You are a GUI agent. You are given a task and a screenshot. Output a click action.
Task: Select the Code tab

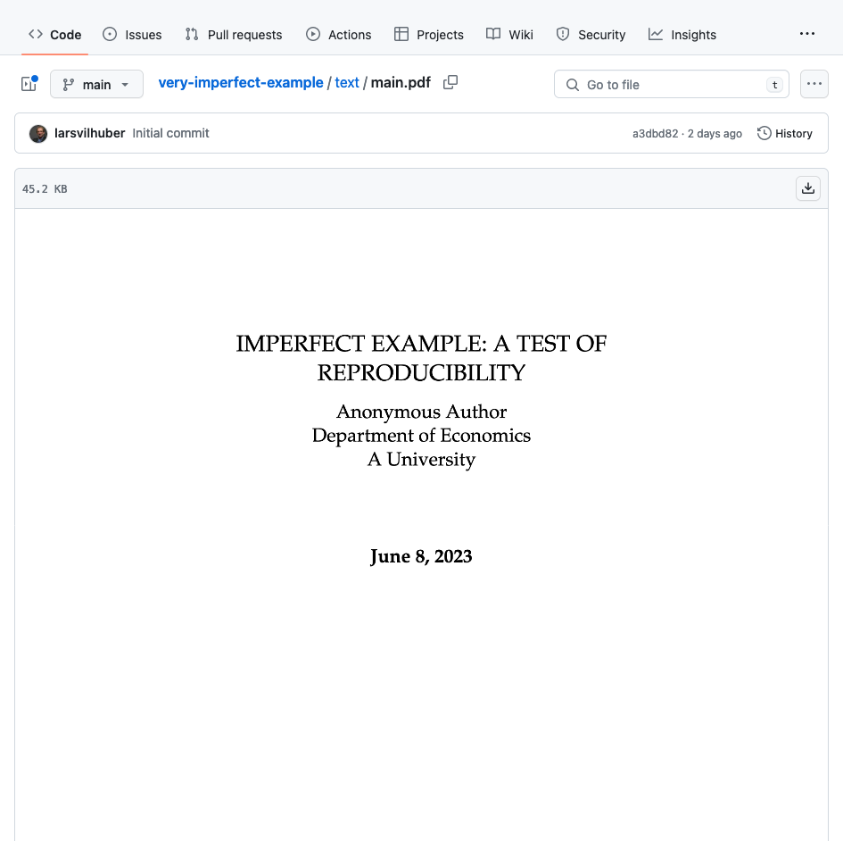[x=54, y=35]
